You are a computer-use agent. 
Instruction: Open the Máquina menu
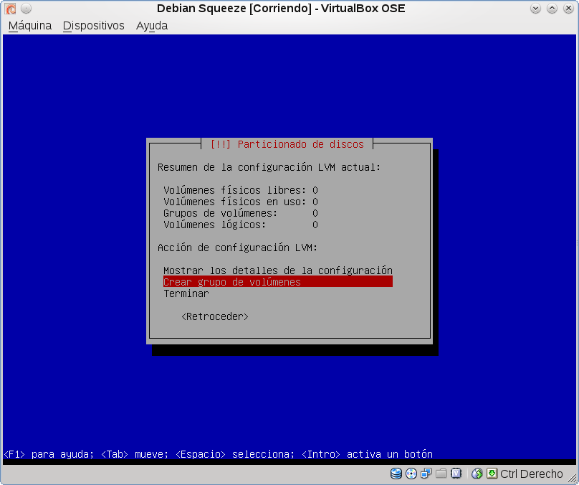click(x=30, y=26)
